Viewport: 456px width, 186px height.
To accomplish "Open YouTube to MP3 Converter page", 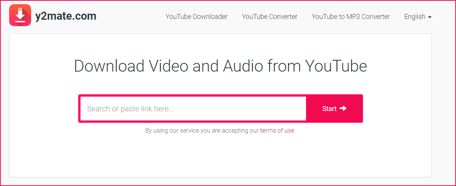I will 351,17.
